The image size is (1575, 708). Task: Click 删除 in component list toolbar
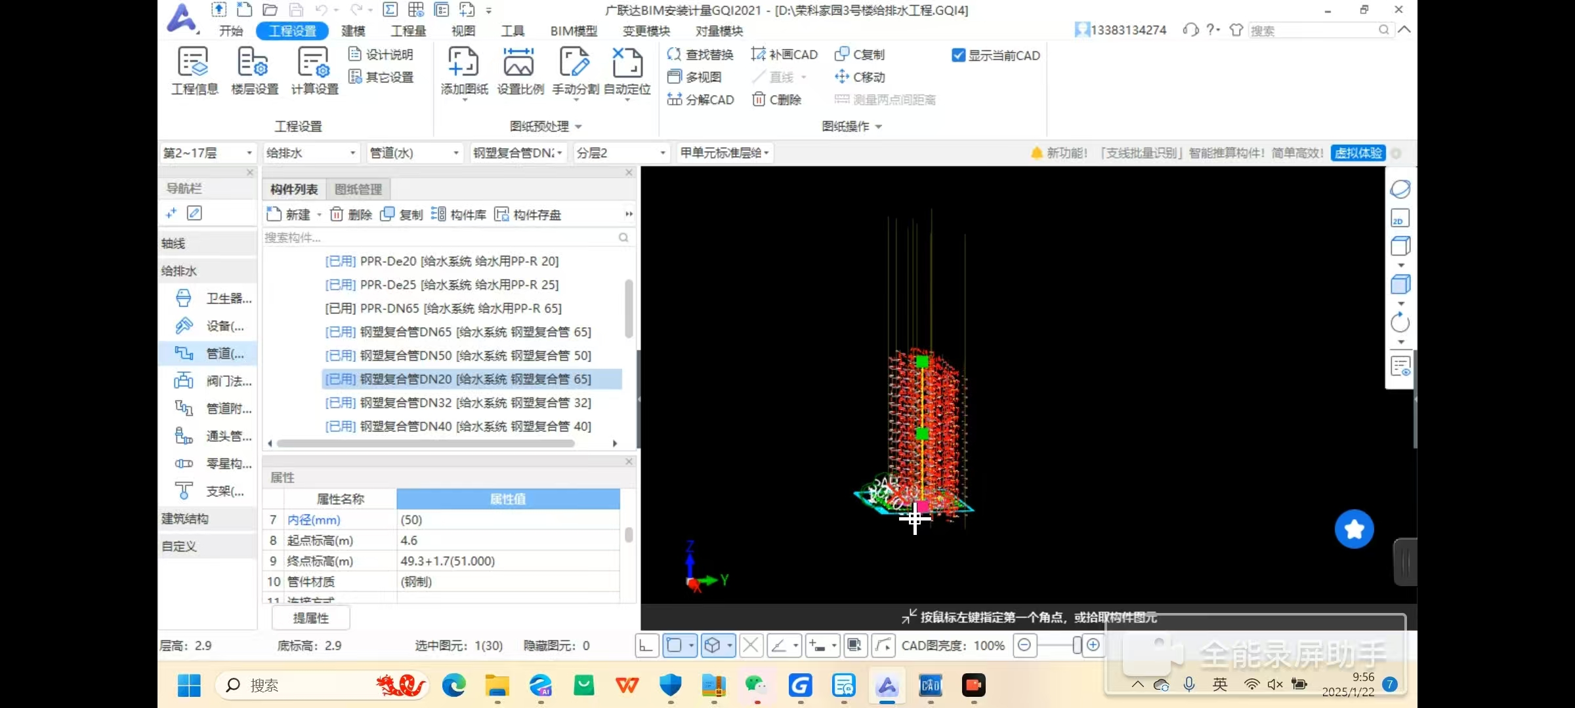(x=351, y=214)
